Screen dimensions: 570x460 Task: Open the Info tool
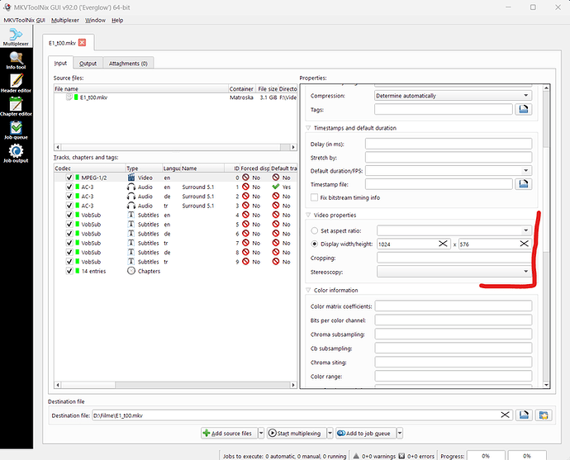click(x=16, y=60)
